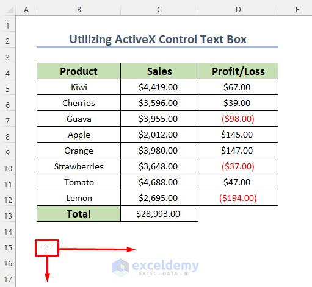Viewport: 312px width, 287px height.
Task: Click the crosshair cursor in row 15
Action: pyautogui.click(x=46, y=247)
